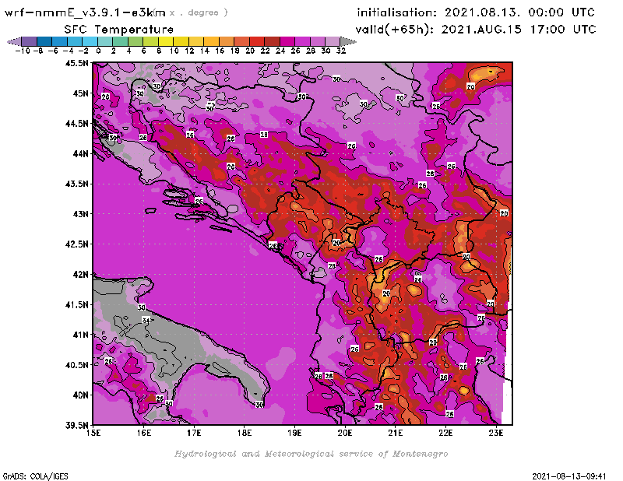The image size is (623, 481).
Task: Click the "-10" value under the legend
Action: [x=23, y=51]
